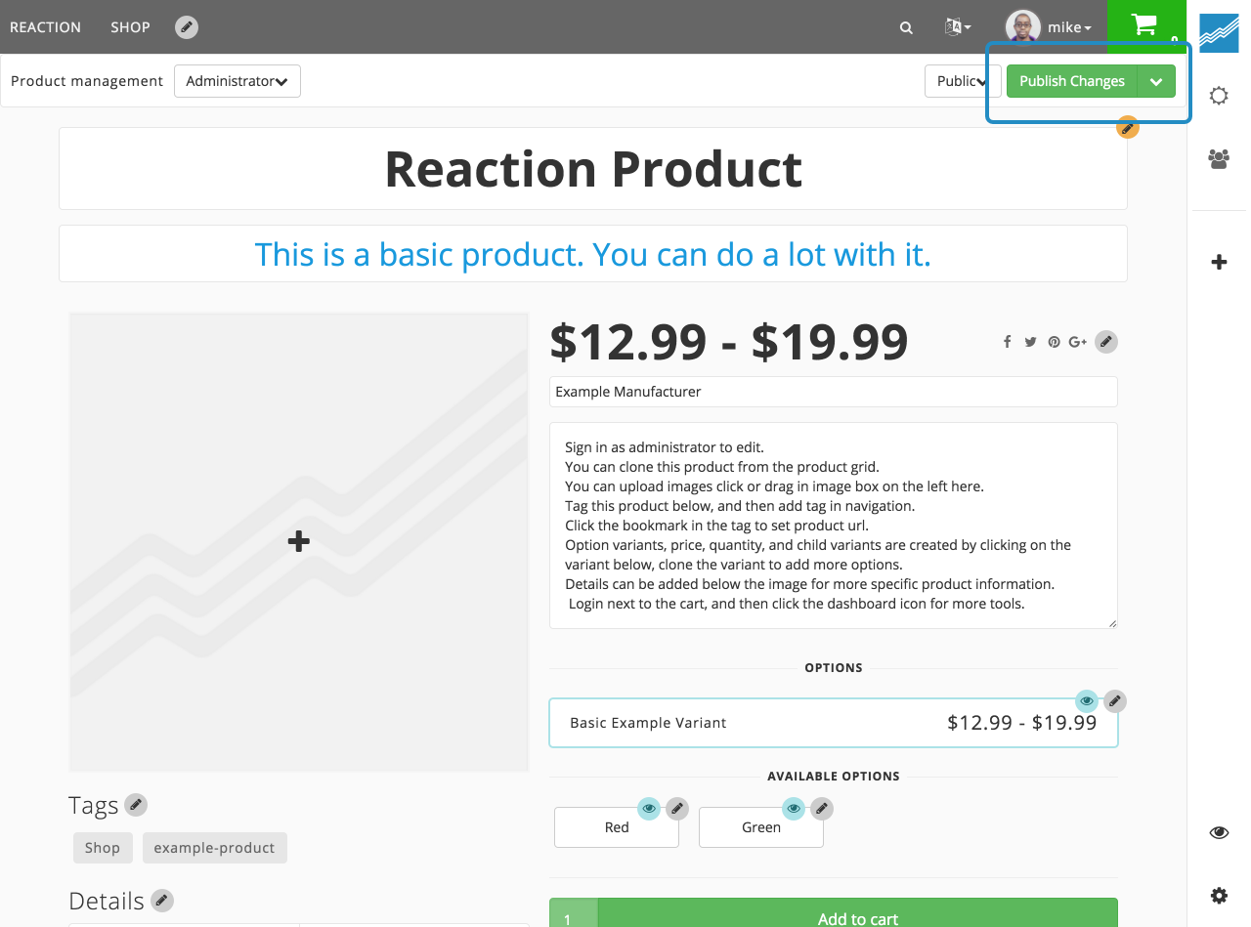The width and height of the screenshot is (1251, 927).
Task: Click the Google Plus share icon
Action: 1077,342
